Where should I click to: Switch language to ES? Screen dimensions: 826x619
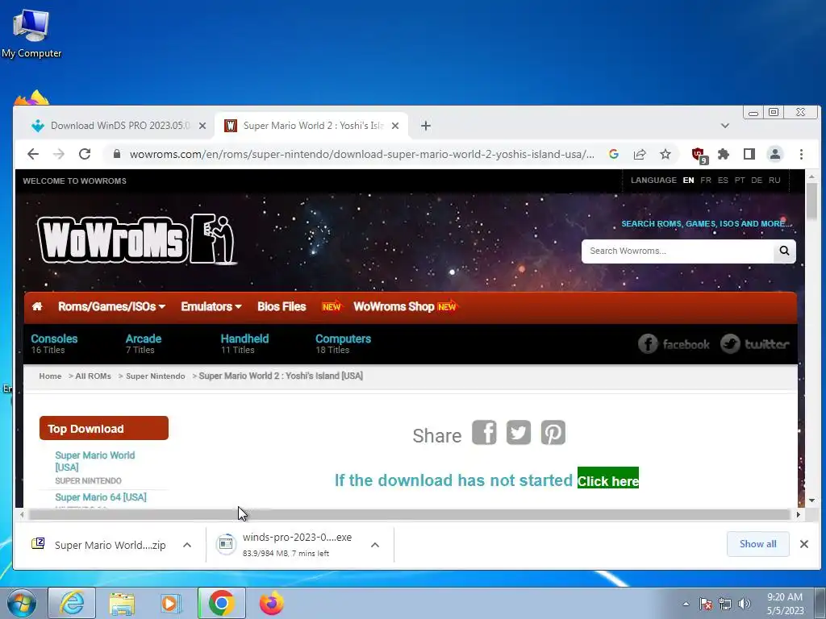(x=723, y=180)
